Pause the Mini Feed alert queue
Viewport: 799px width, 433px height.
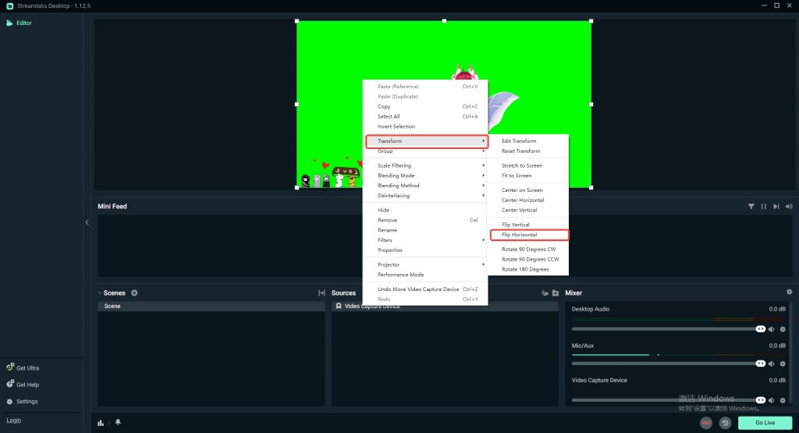[763, 206]
